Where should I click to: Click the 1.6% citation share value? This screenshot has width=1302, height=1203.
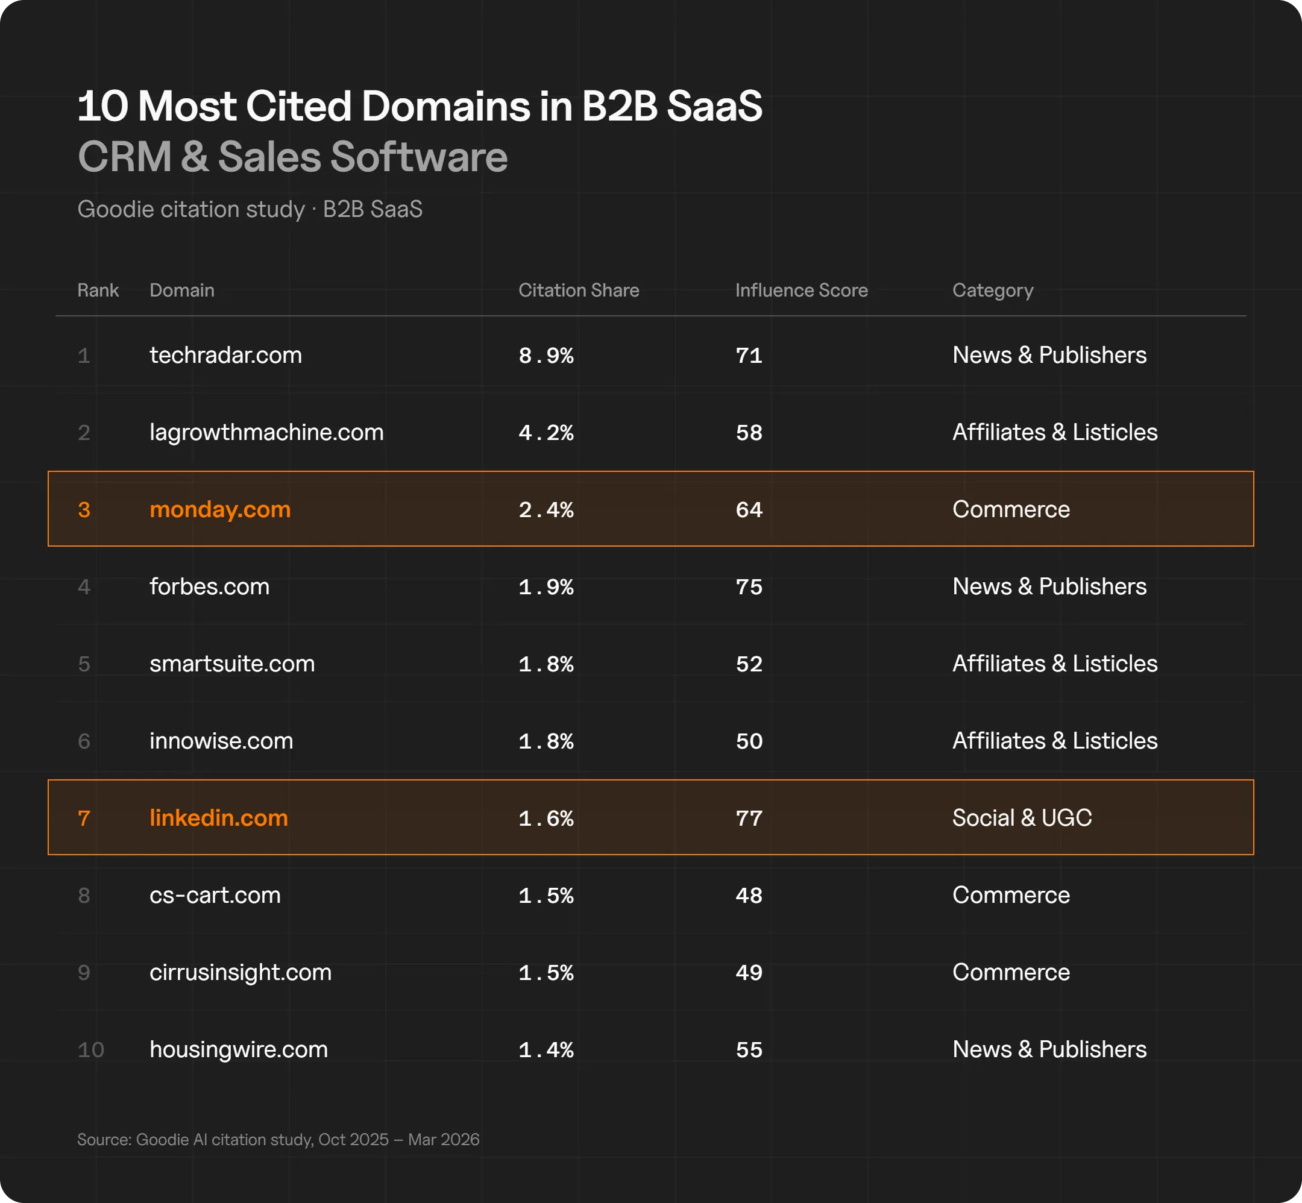[546, 818]
